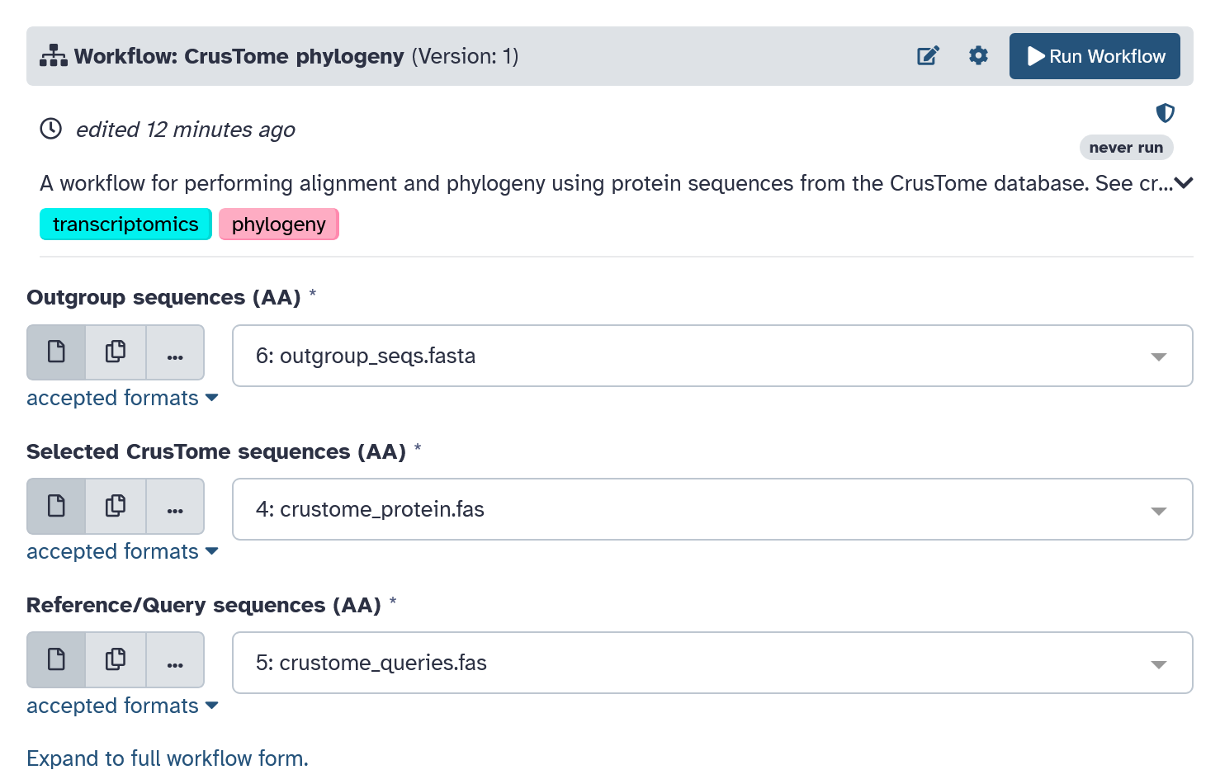Select the phylogeny tag
This screenshot has width=1220, height=784.
[x=278, y=224]
